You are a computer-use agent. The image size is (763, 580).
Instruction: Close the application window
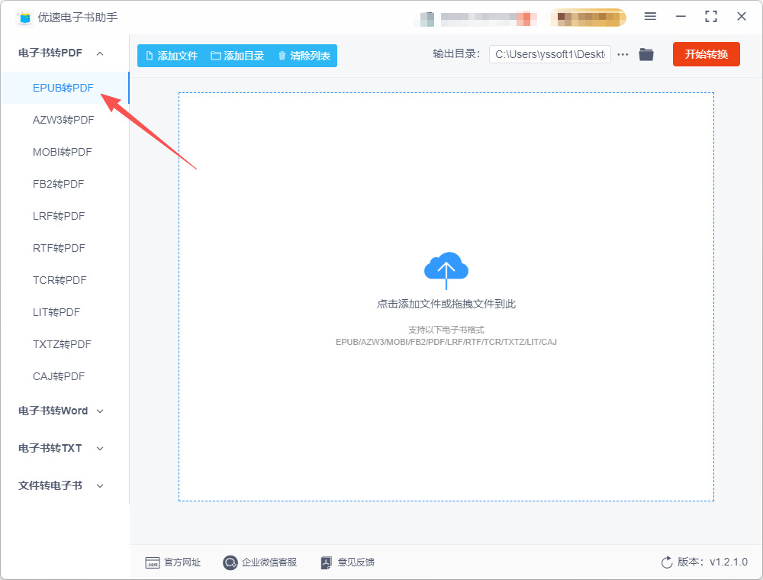tap(742, 17)
